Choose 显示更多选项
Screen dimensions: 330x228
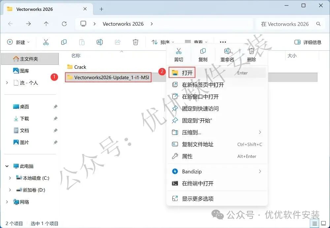coord(217,198)
